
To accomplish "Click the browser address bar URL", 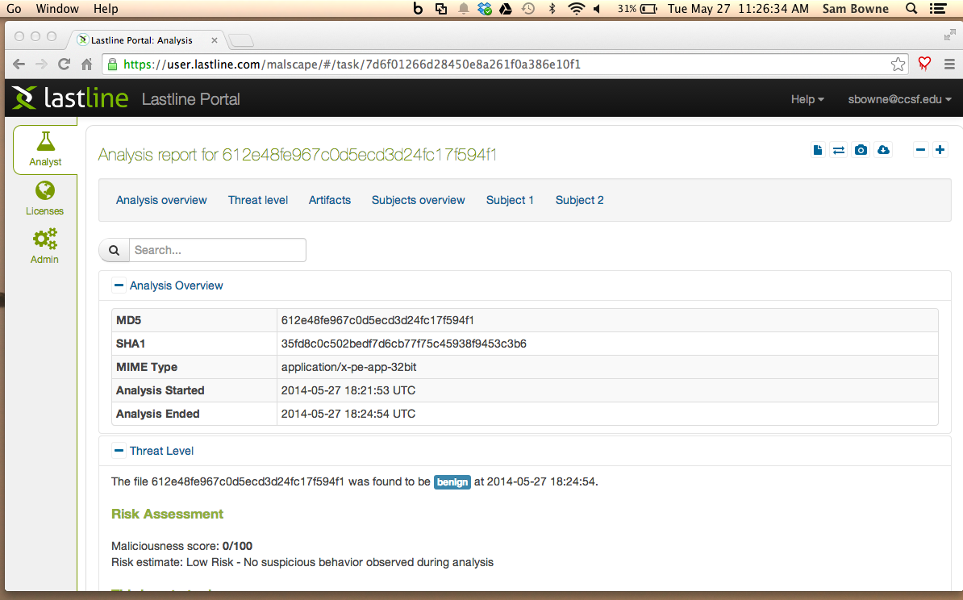I will [352, 64].
